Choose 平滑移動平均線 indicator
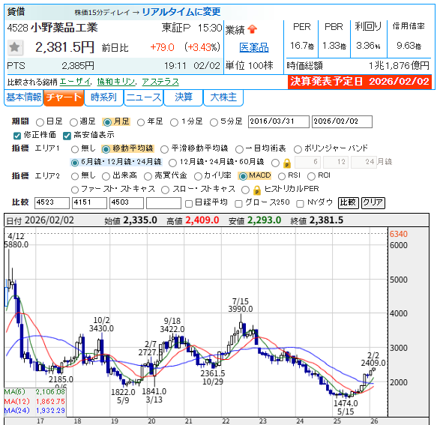The height and width of the screenshot is (425, 437). [x=164, y=149]
